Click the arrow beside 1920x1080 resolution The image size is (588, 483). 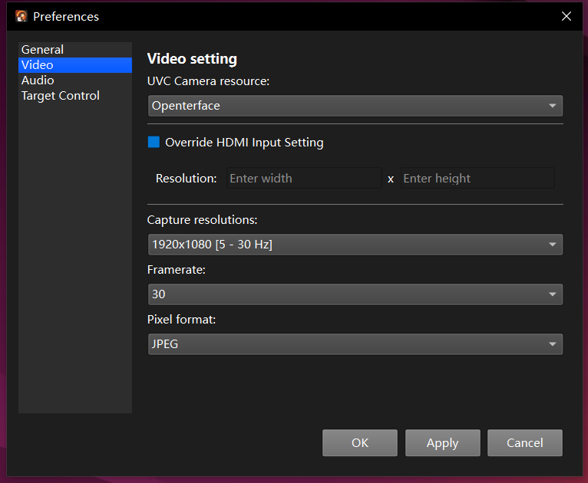click(x=552, y=245)
